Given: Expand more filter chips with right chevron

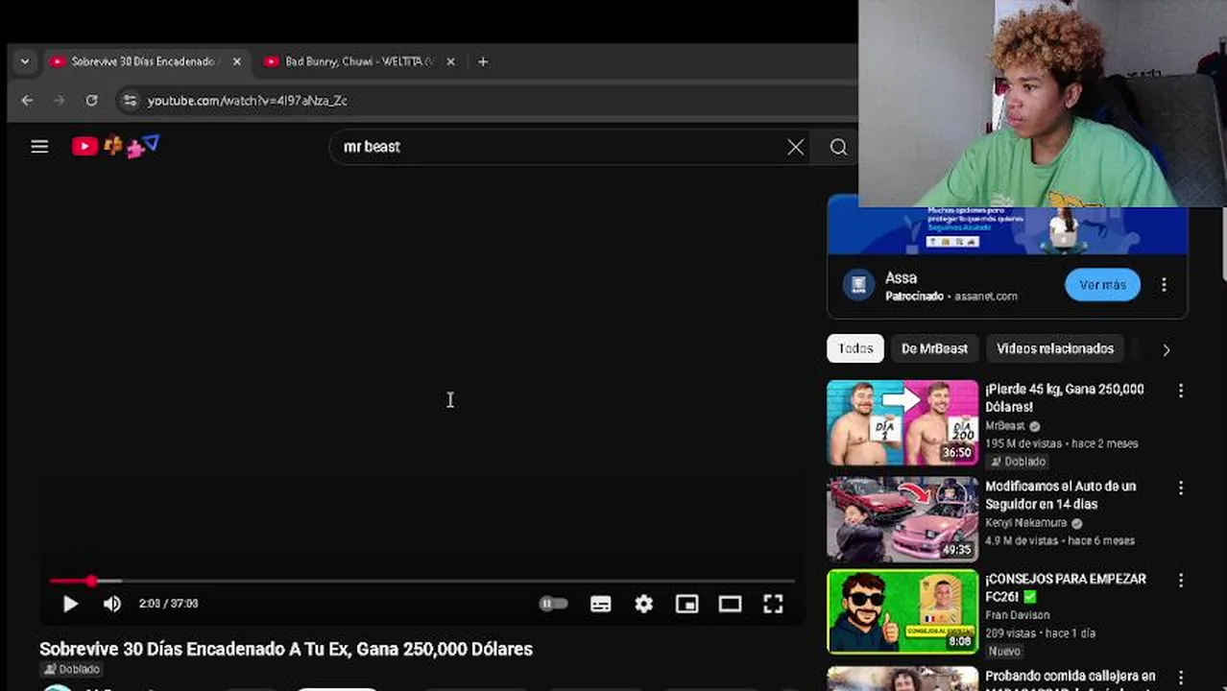Looking at the screenshot, I should coord(1166,349).
